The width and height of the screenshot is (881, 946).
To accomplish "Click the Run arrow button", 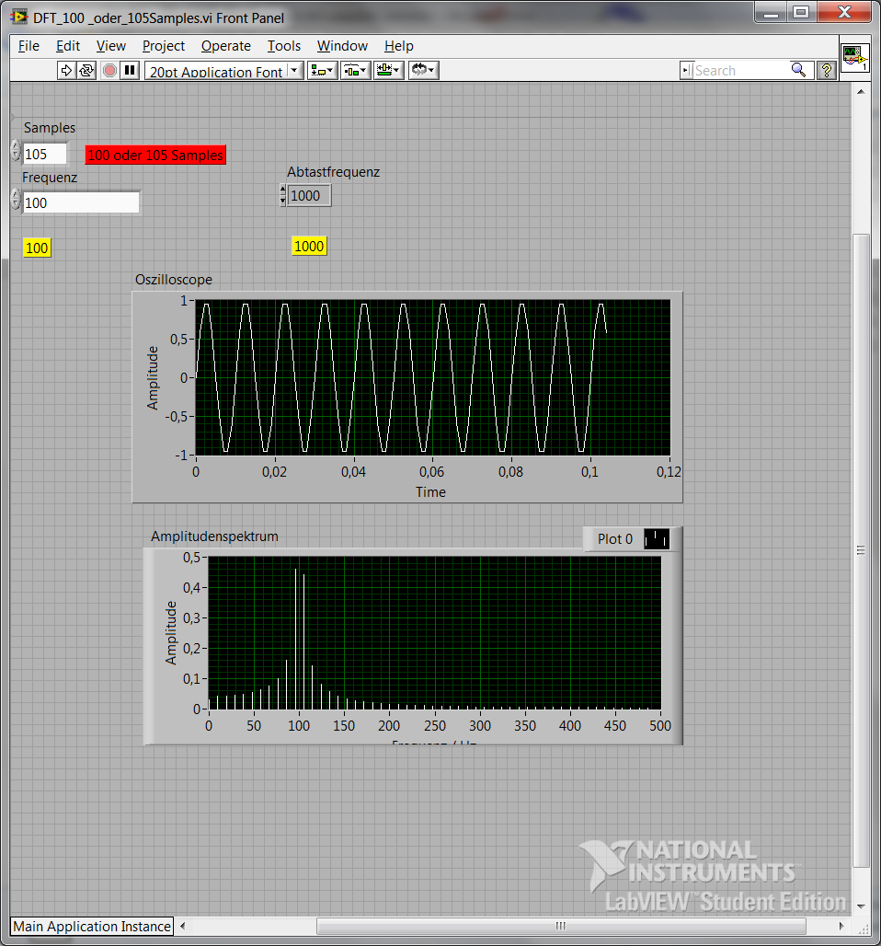I will (x=66, y=70).
